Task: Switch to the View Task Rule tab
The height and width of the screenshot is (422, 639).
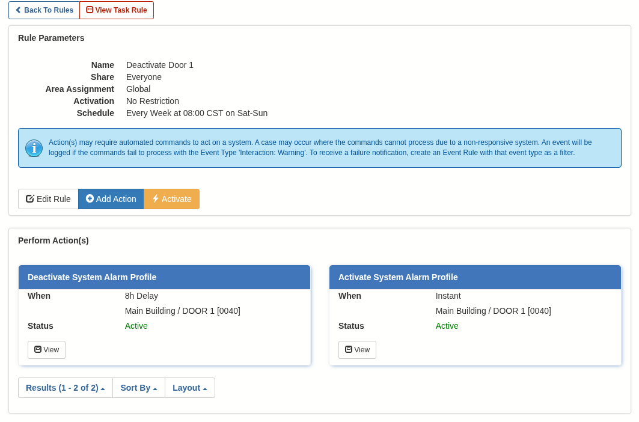Action: click(117, 10)
